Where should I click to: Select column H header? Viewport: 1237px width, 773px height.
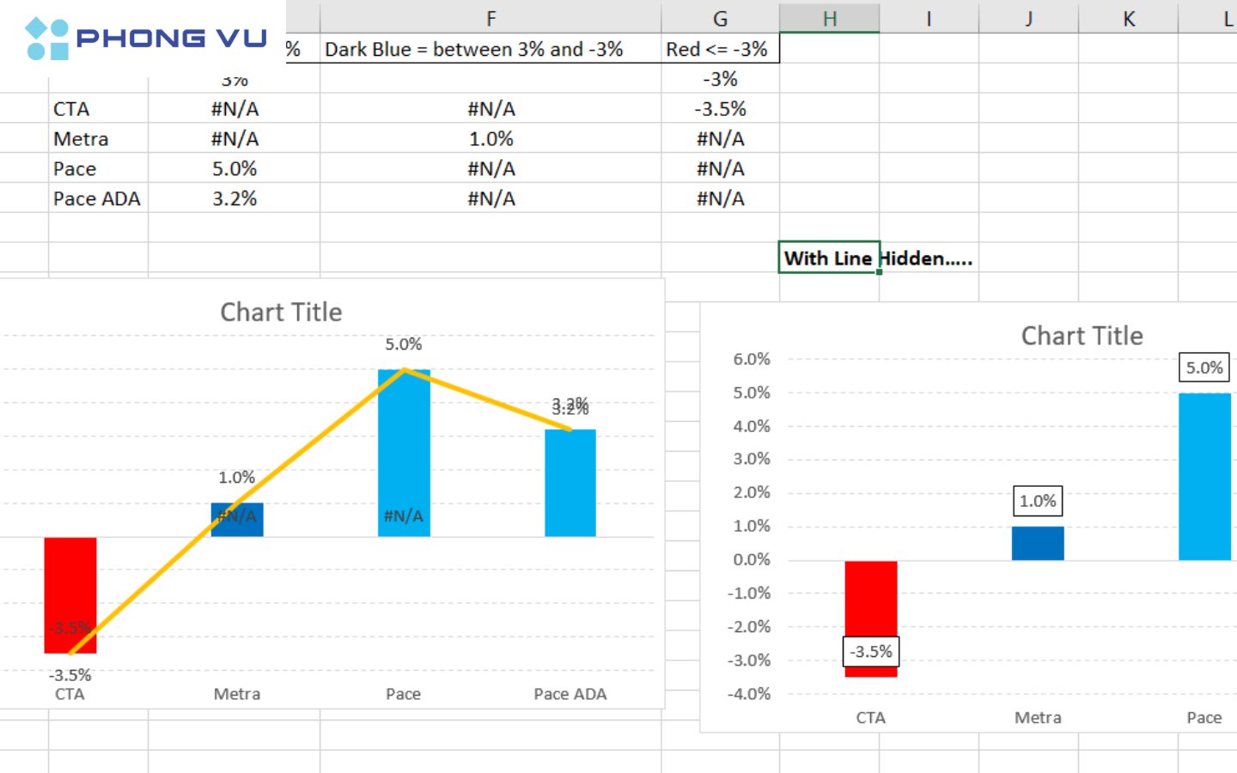point(829,18)
